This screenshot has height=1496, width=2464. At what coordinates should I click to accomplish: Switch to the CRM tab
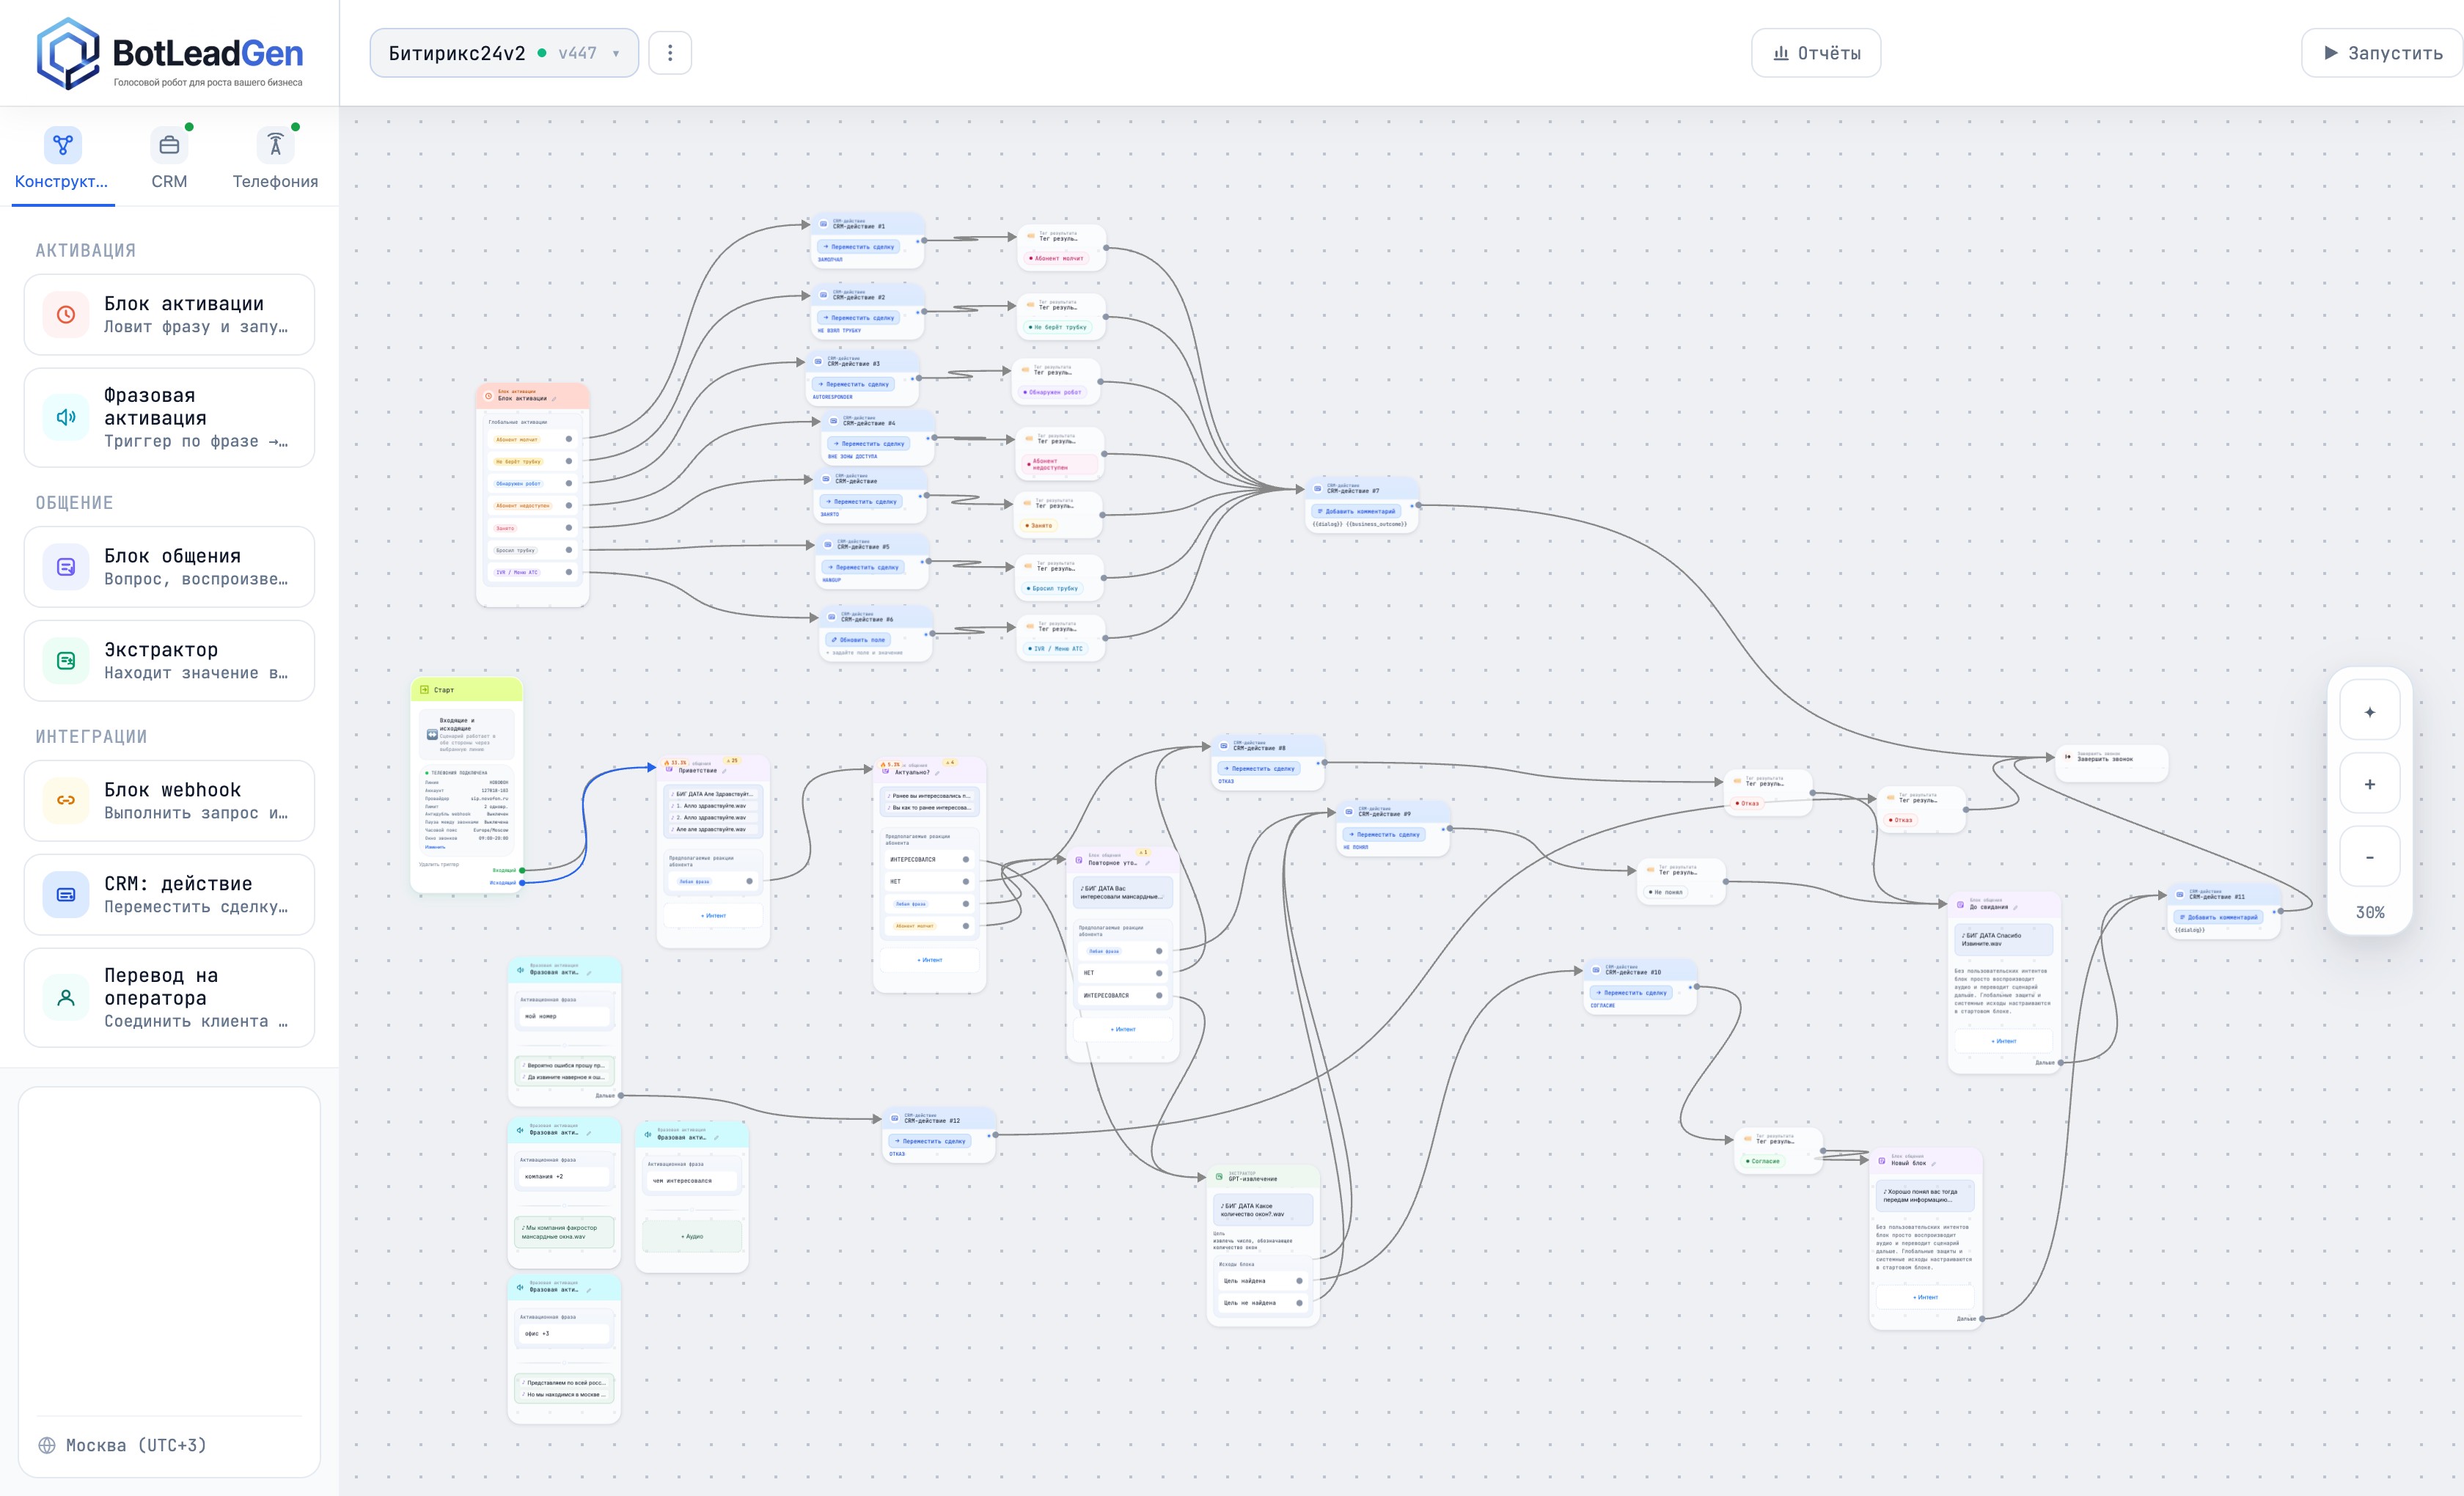coord(169,159)
